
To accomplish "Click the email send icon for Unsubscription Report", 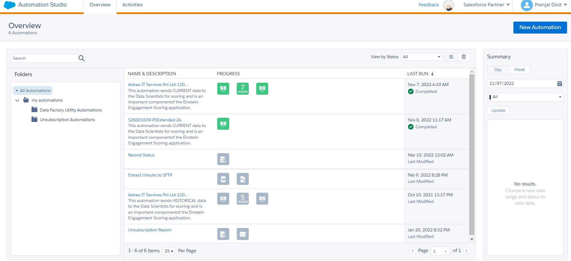I will pos(243,234).
